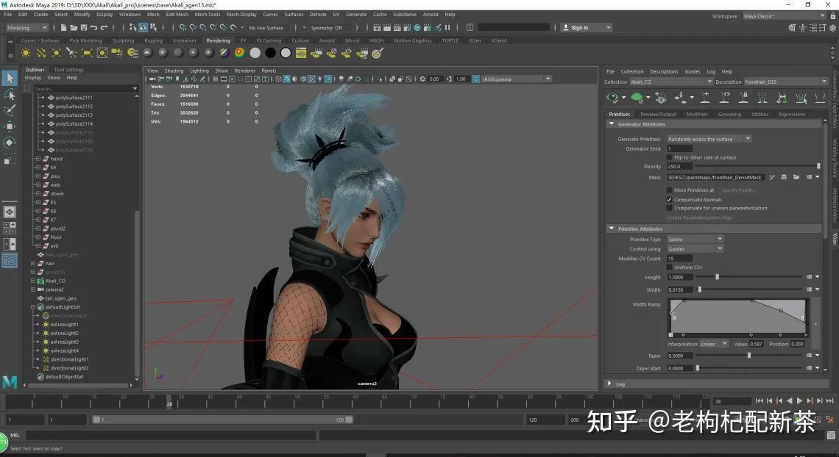Switch to the Grooming tab
Screen dimensions: 839x457
[x=729, y=114]
